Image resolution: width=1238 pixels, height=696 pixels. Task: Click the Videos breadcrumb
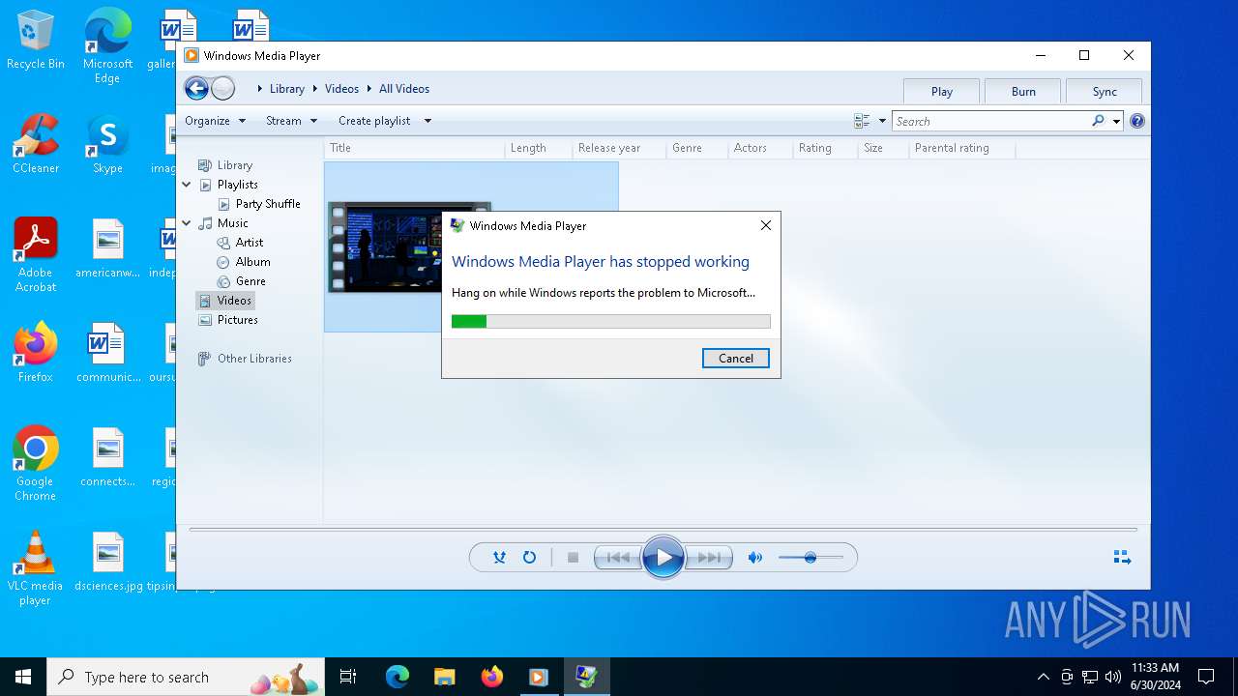pos(341,89)
